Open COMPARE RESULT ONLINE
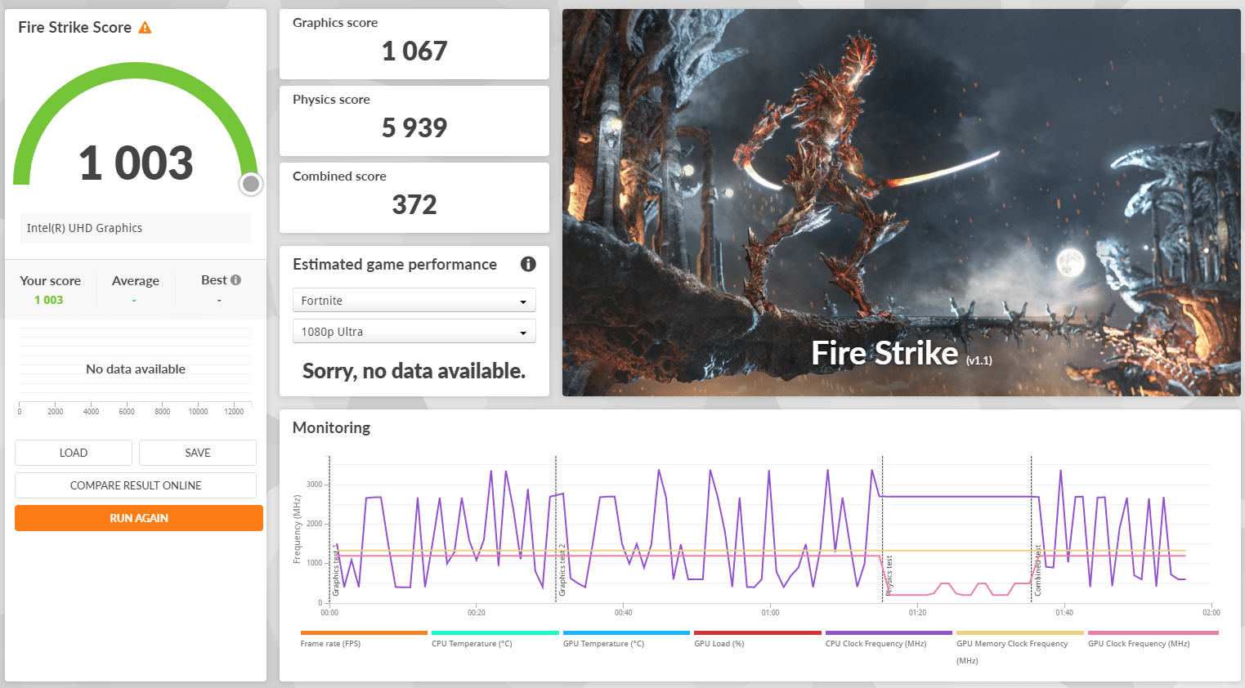1245x688 pixels. coord(136,485)
